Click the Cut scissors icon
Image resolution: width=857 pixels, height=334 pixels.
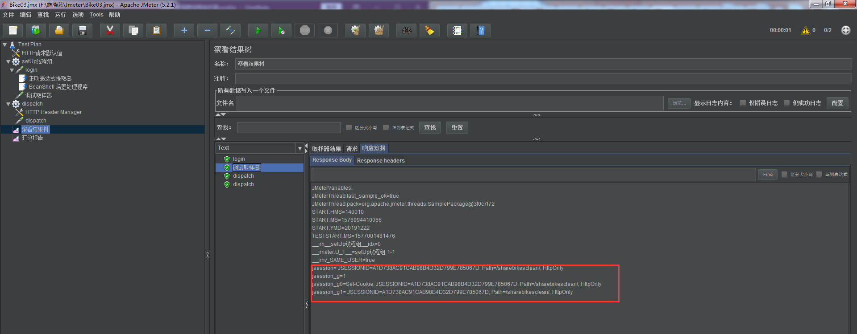[x=110, y=30]
